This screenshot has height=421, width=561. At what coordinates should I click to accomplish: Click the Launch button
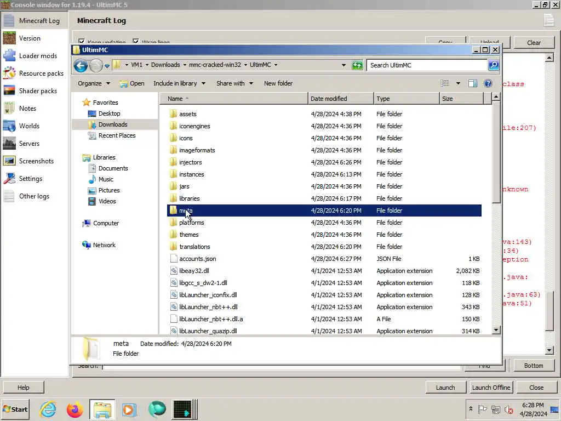coord(445,388)
